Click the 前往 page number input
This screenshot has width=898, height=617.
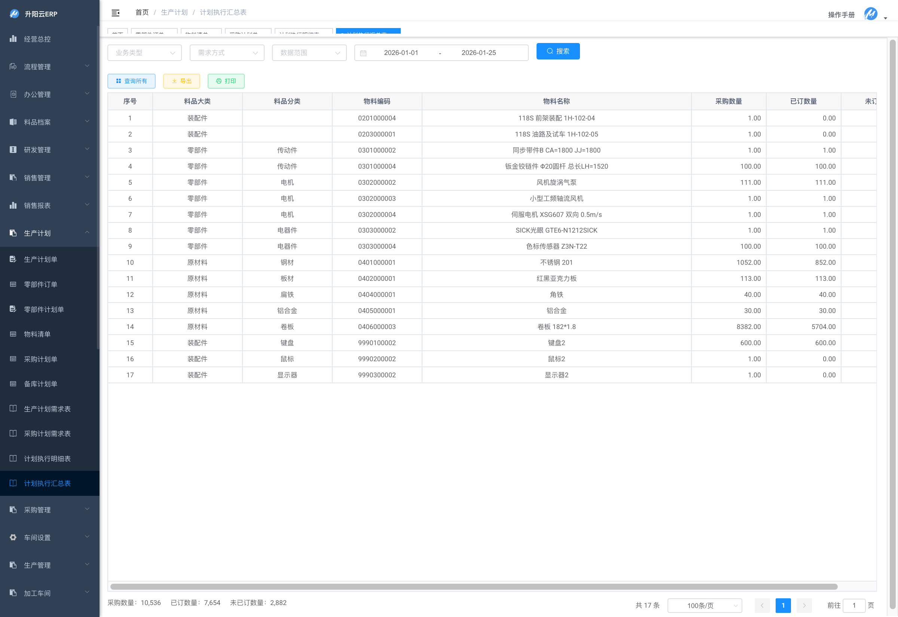(853, 605)
